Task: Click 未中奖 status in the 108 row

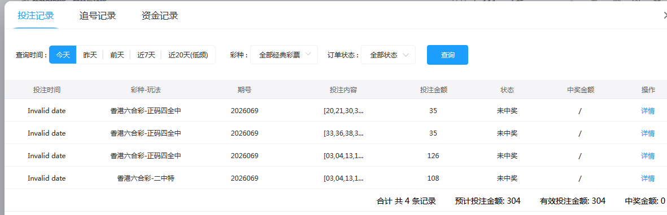Action: (x=507, y=178)
